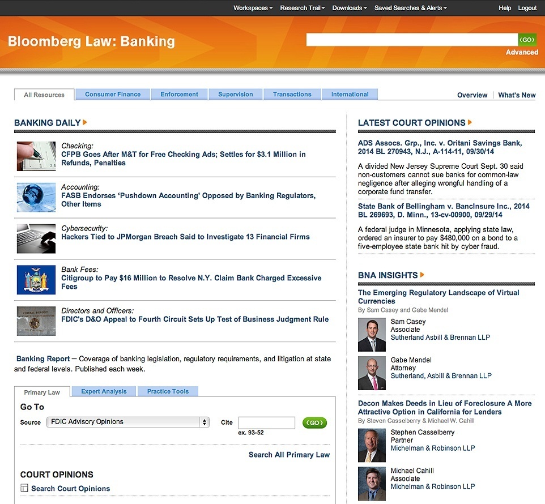Click the table icon beside Search Court Opinions
Screen dimensions: 545x504
pos(24,488)
